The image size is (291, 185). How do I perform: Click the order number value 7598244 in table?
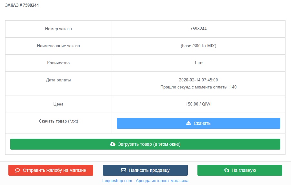[198, 29]
